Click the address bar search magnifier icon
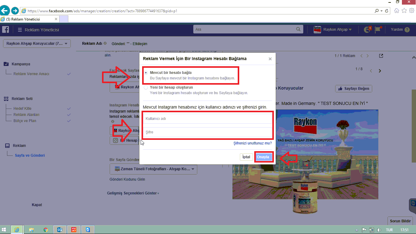Screen dimensions: 416x234 tap(376, 11)
